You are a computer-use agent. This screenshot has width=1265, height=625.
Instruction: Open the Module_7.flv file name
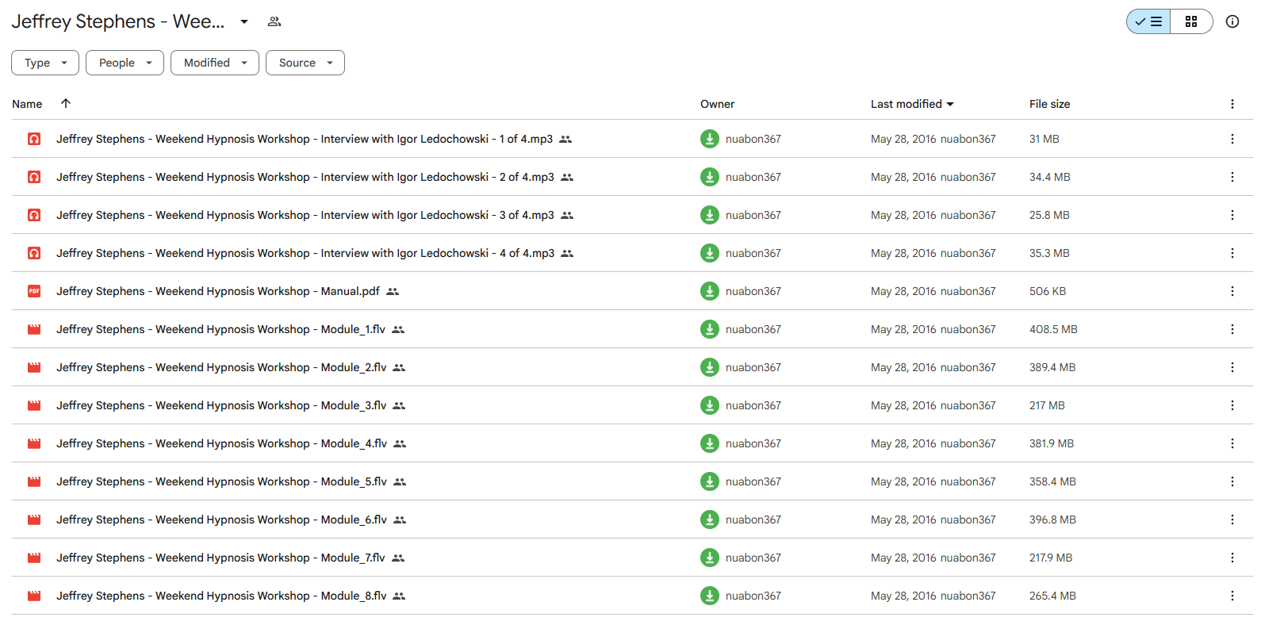220,558
